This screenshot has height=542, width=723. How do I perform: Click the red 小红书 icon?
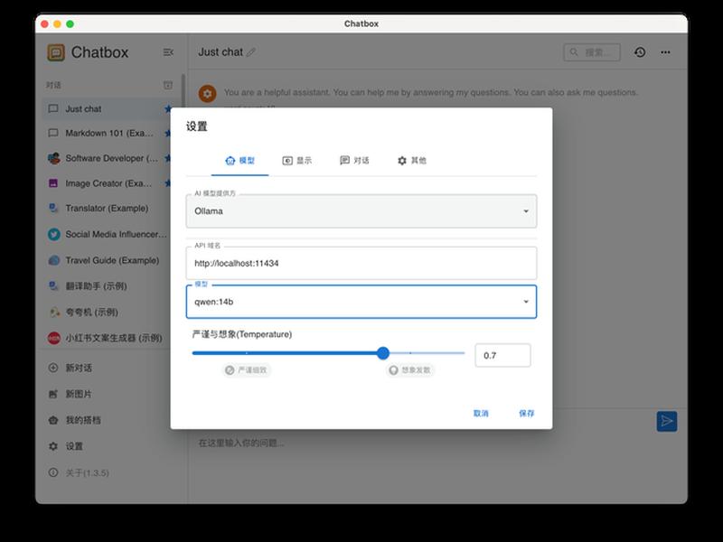point(54,338)
